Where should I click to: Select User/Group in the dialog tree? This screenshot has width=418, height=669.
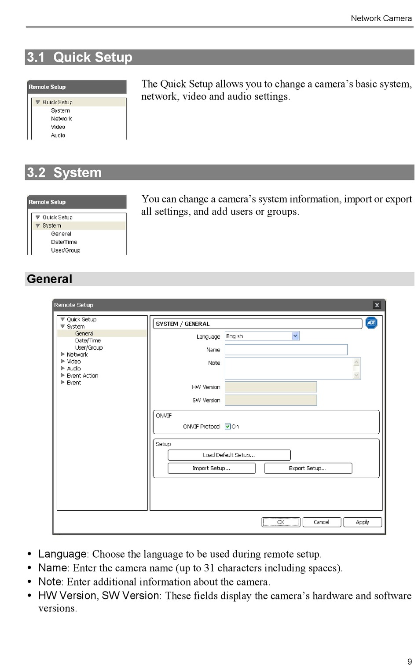coord(89,347)
